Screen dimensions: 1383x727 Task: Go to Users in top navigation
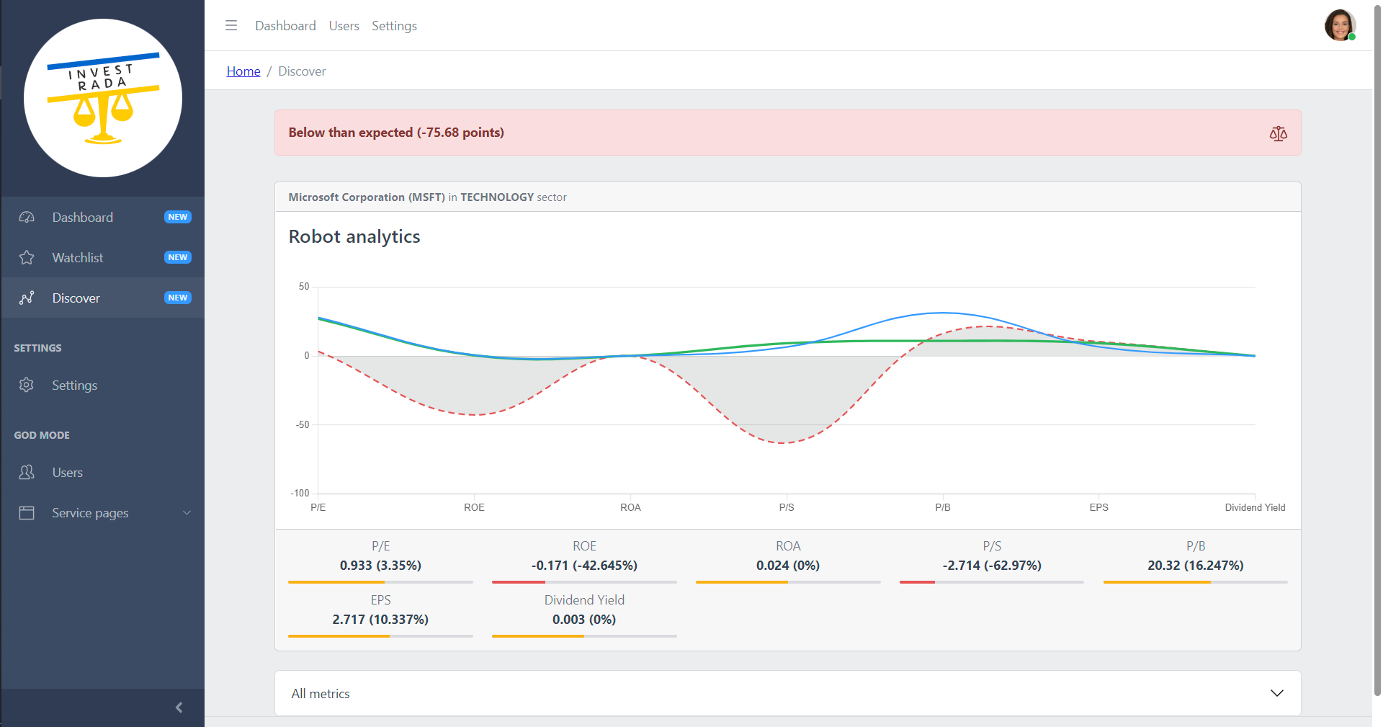(x=344, y=26)
